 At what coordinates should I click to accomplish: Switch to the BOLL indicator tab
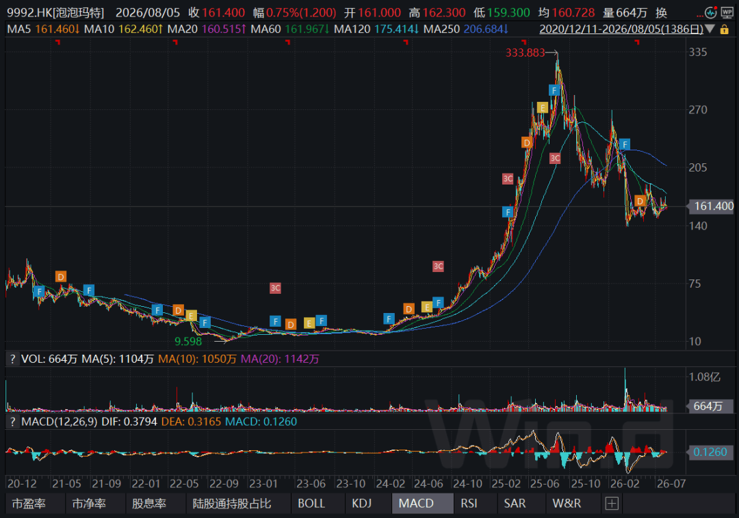311,504
